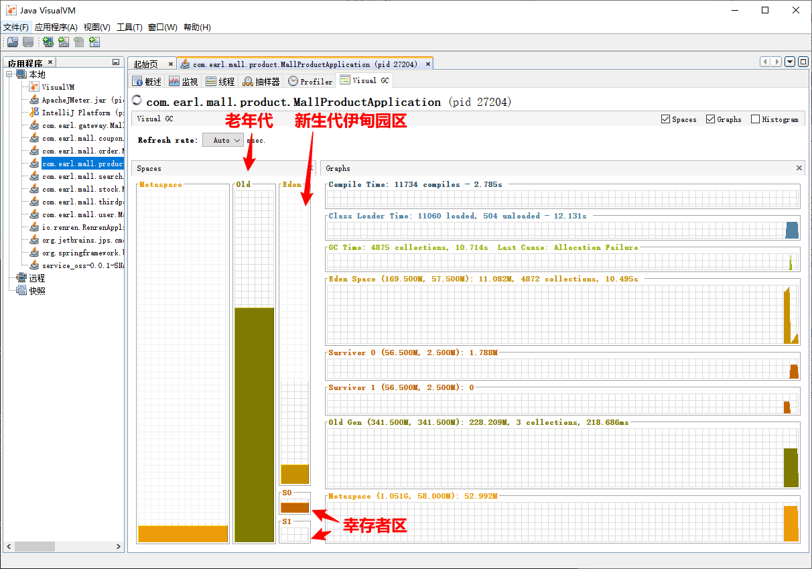This screenshot has height=569, width=812.
Task: Switch to the Profiler tab
Action: click(310, 81)
